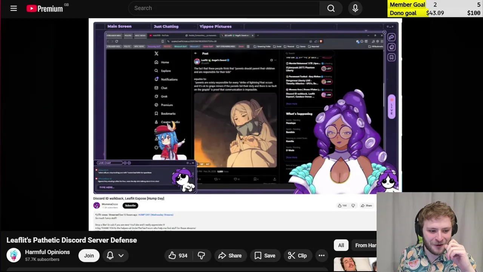Switch to Just Chatting tab in the stream overlay
Image resolution: width=483 pixels, height=272 pixels.
tap(166, 26)
